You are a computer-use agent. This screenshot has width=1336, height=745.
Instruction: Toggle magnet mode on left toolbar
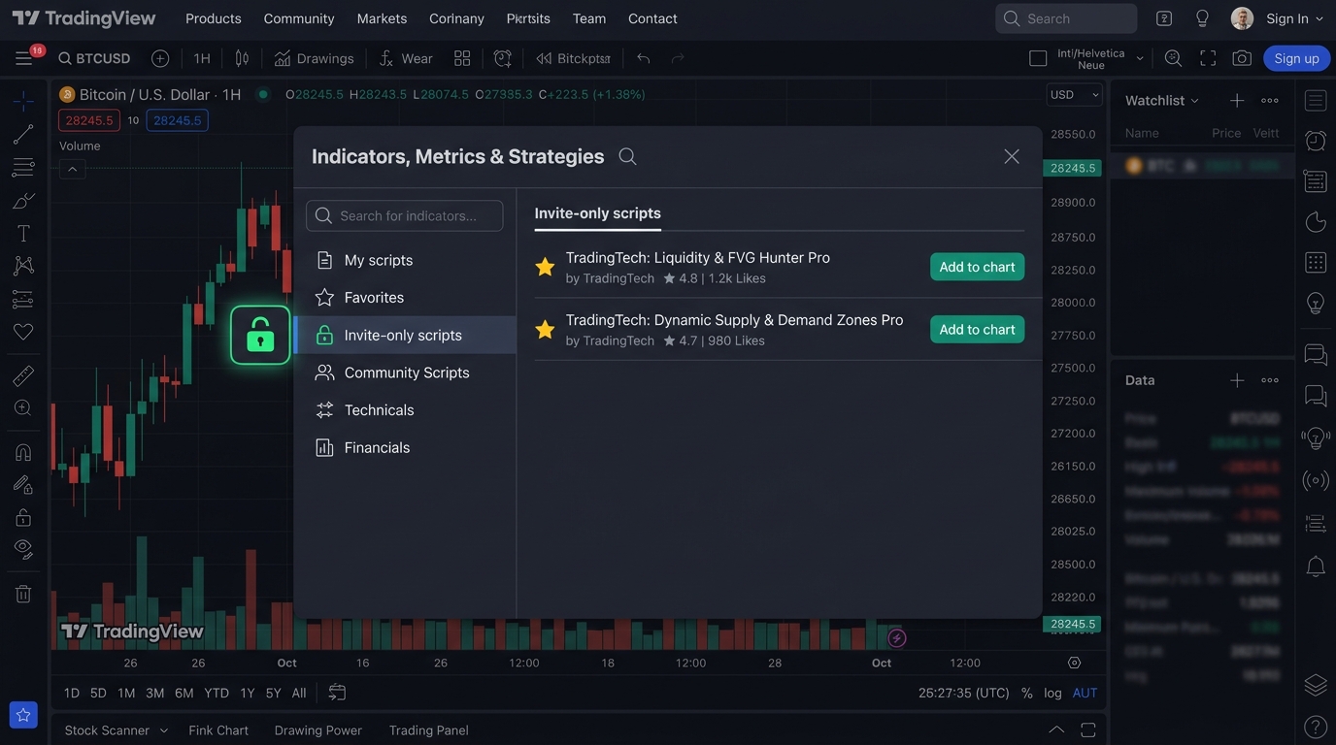point(23,453)
